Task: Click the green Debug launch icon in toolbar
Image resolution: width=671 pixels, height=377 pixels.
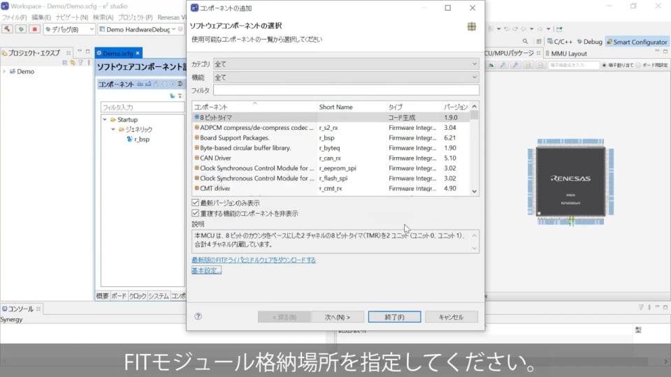Action: 21,29
